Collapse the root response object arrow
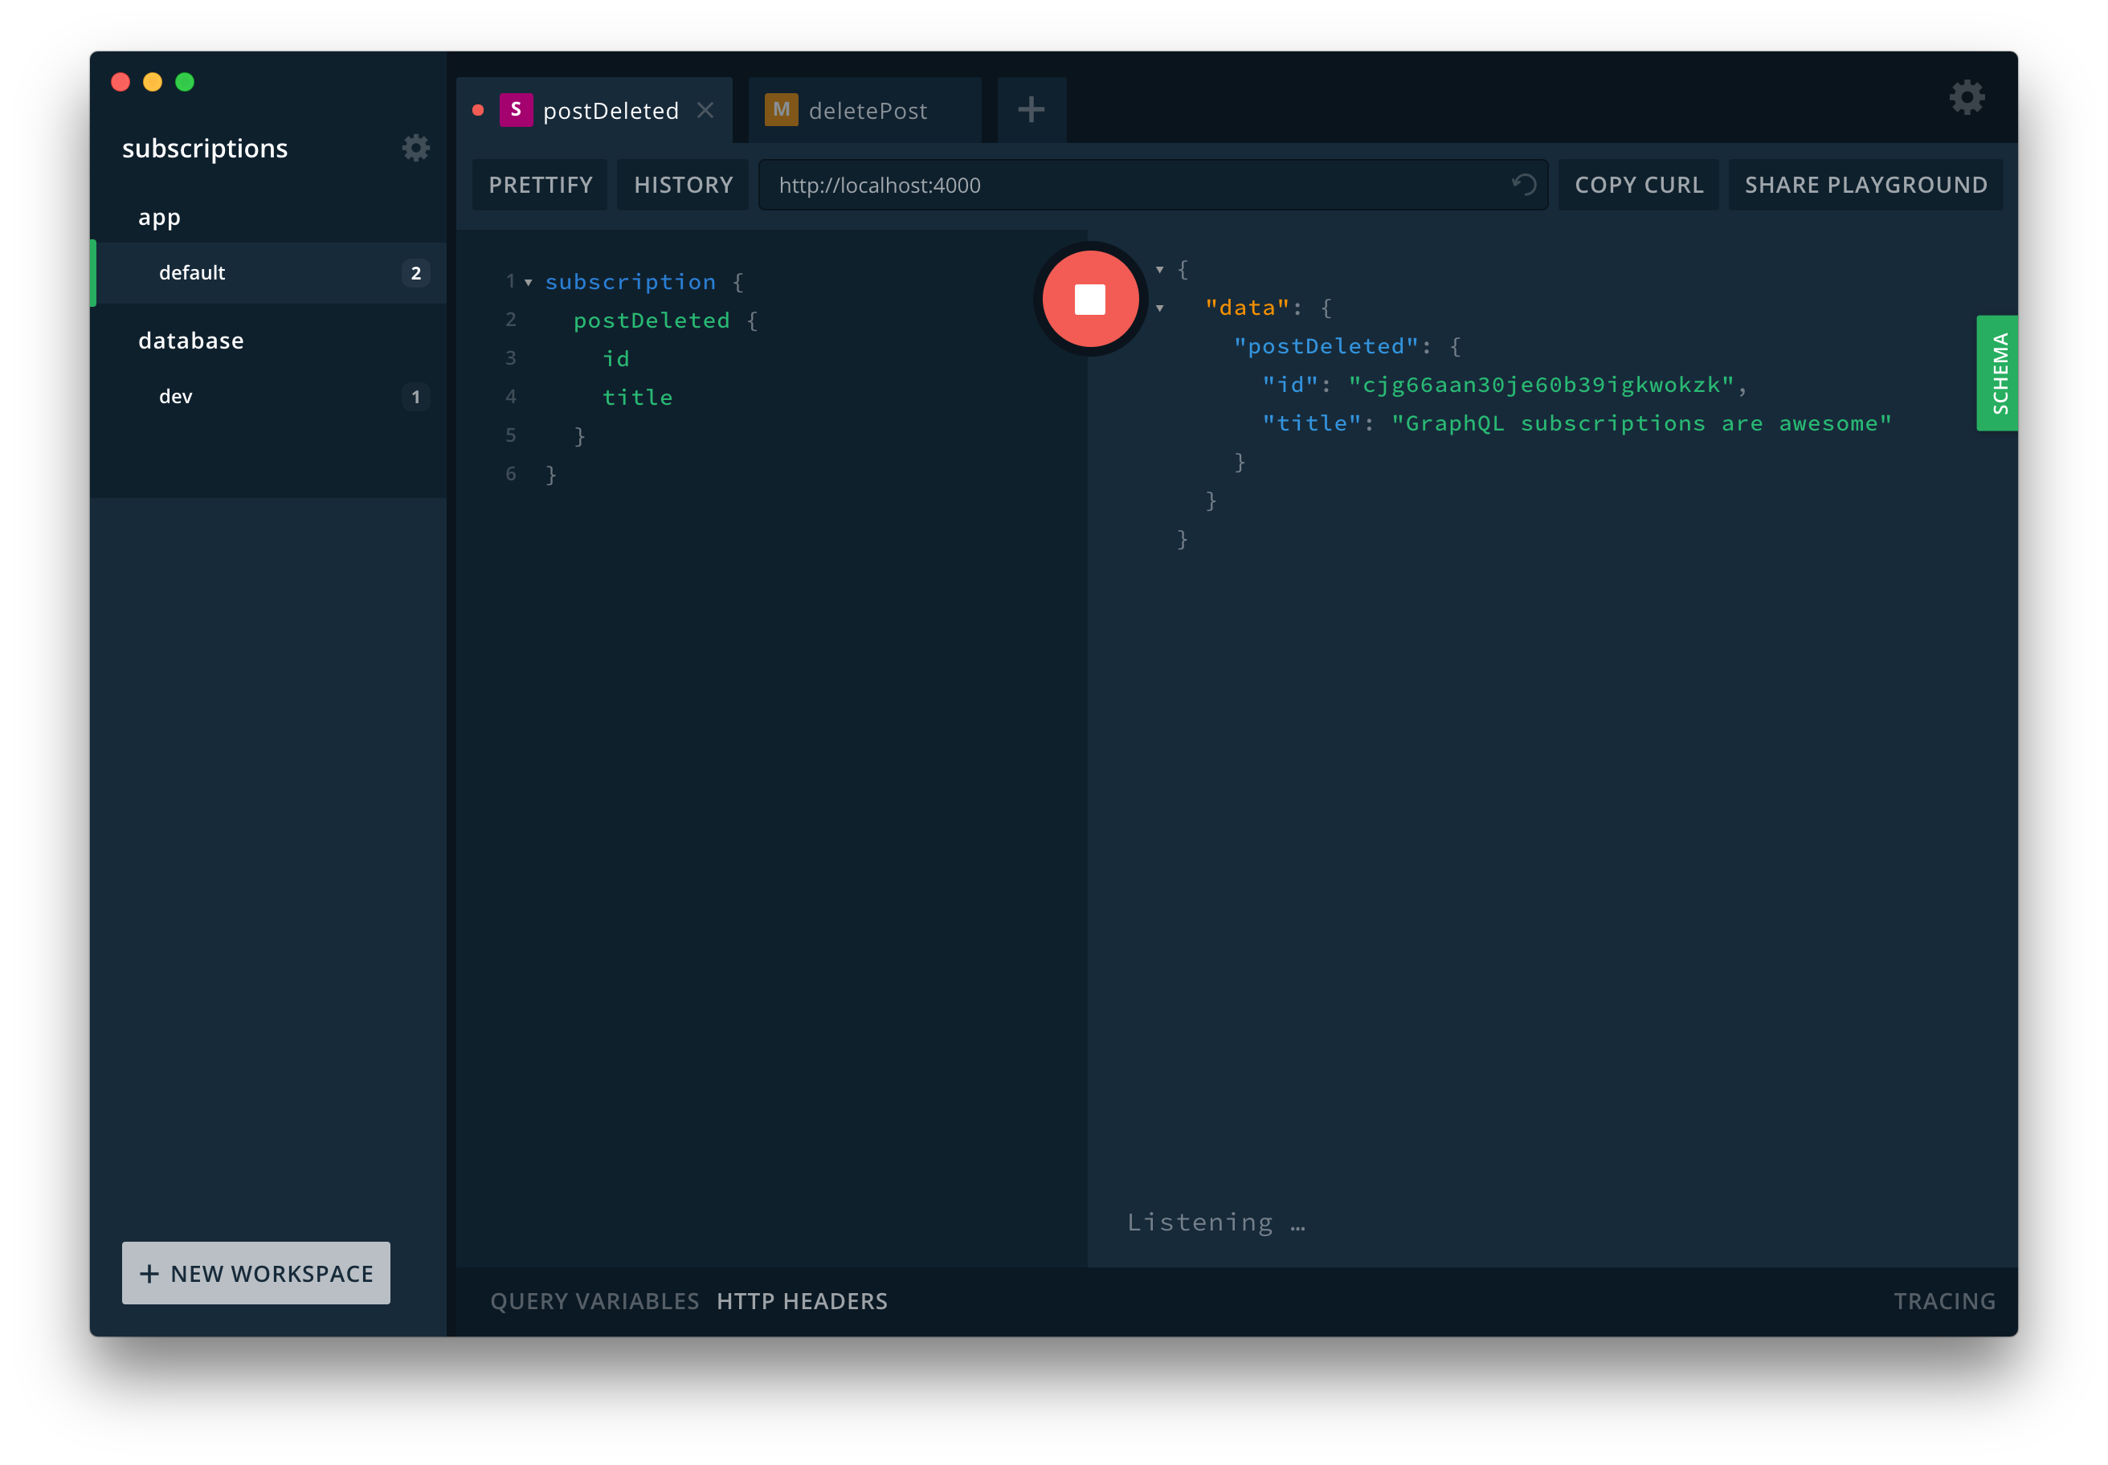The height and width of the screenshot is (1465, 2108). pyautogui.click(x=1159, y=270)
